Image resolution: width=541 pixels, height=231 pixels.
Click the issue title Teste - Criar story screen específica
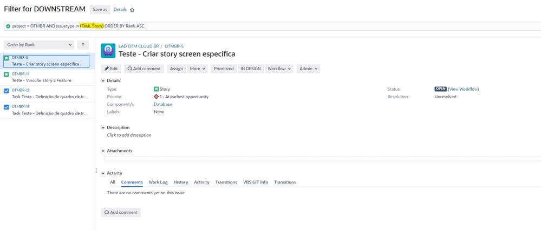177,54
